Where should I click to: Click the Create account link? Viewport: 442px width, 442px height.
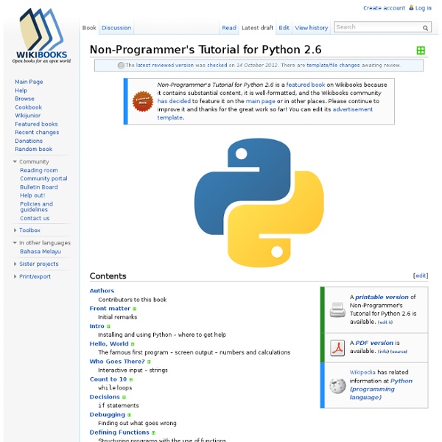pyautogui.click(x=384, y=8)
